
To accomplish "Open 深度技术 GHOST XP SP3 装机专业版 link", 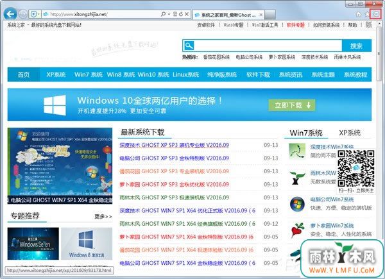I will (175, 145).
